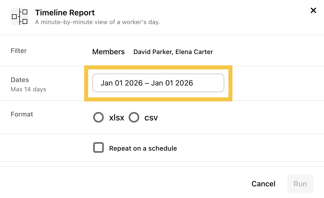This screenshot has height=198, width=324.
Task: Click the Dates row label
Action: click(x=20, y=80)
